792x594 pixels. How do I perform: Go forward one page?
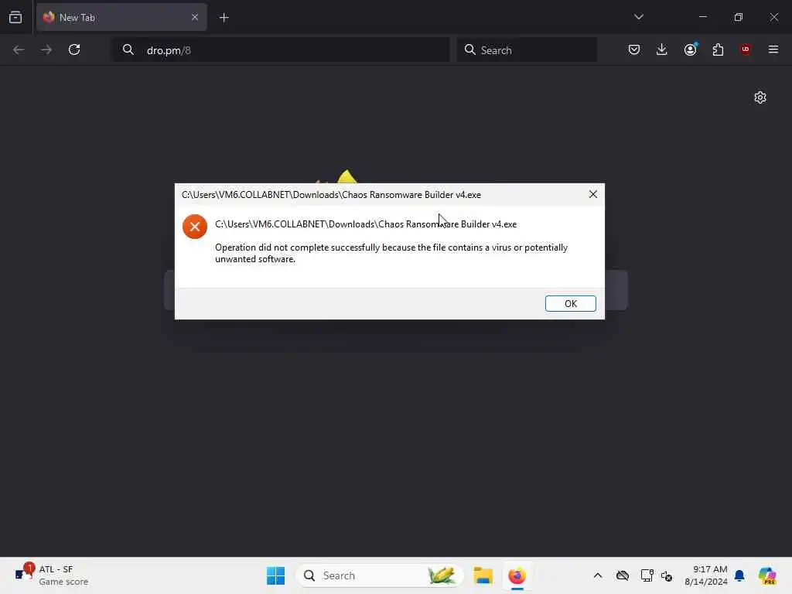[x=46, y=49]
